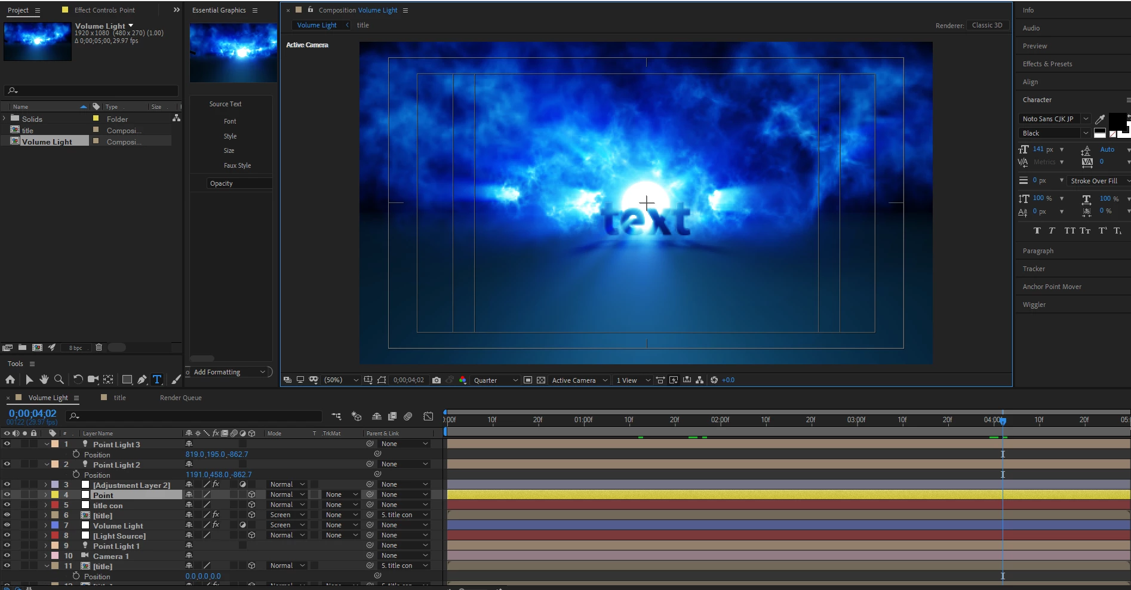Select the Rotation tool
The width and height of the screenshot is (1131, 590).
pyautogui.click(x=78, y=379)
